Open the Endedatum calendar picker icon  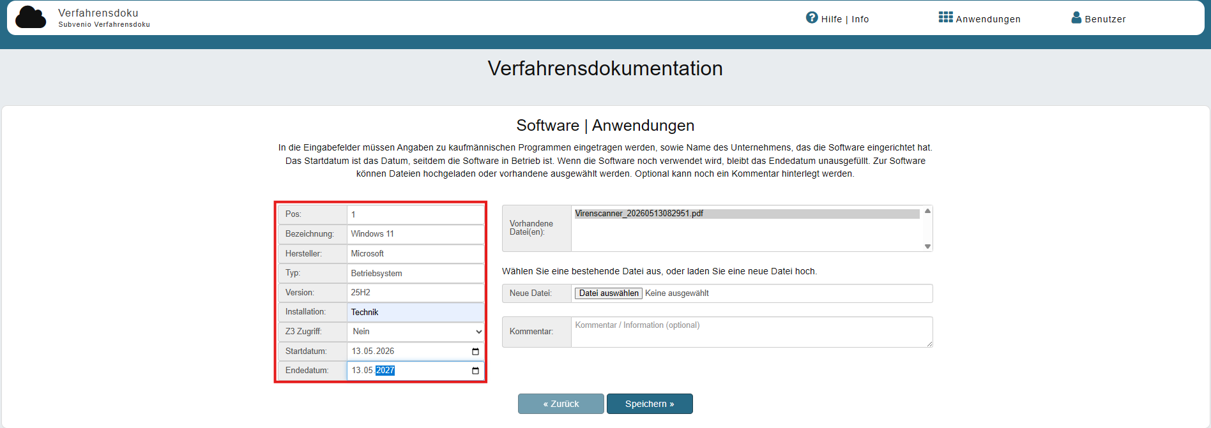coord(475,371)
